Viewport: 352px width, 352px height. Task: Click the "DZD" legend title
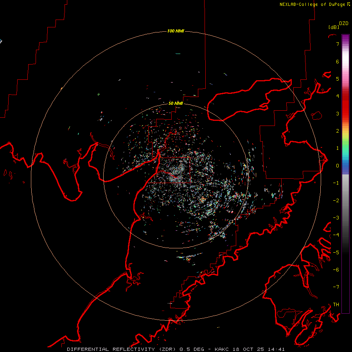[344, 23]
